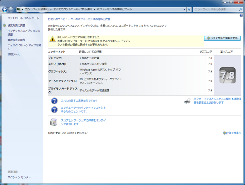Click the Forward navigation arrow

click(11, 9)
